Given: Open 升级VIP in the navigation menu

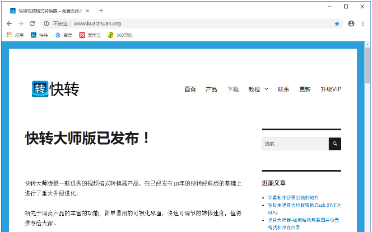Looking at the screenshot, I should click(x=331, y=89).
